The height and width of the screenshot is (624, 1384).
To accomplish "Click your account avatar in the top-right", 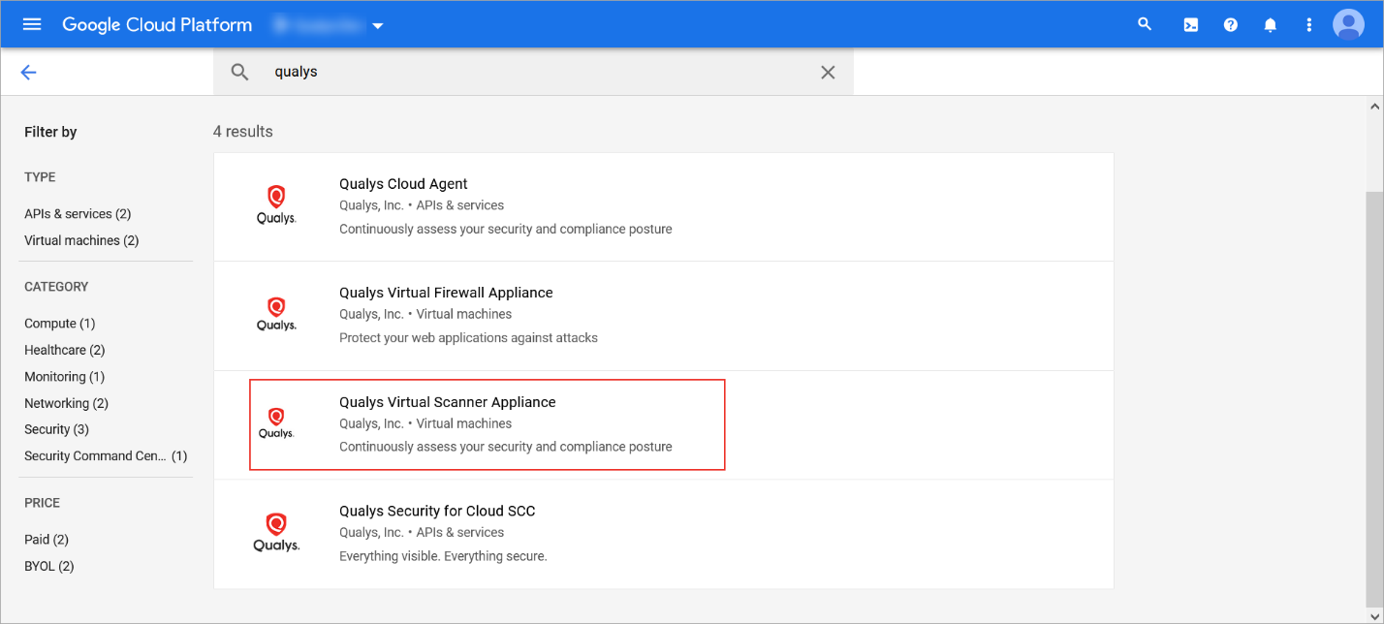I will (1348, 24).
